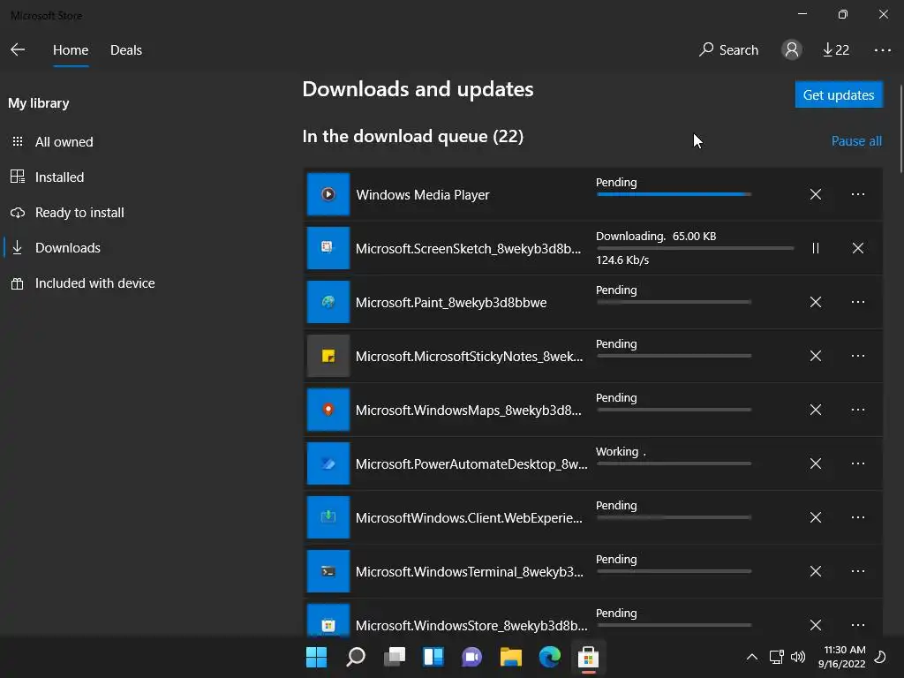Click the Power Automate Desktop app icon
Viewport: 904px width, 678px height.
pos(328,463)
